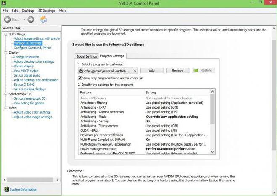Select the Antialiasing - FXAA row

144,107
